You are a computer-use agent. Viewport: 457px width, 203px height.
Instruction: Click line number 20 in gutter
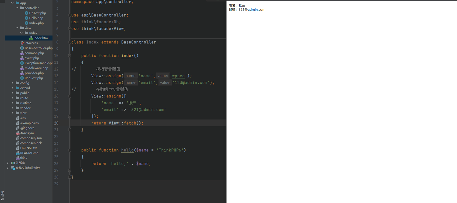56,123
